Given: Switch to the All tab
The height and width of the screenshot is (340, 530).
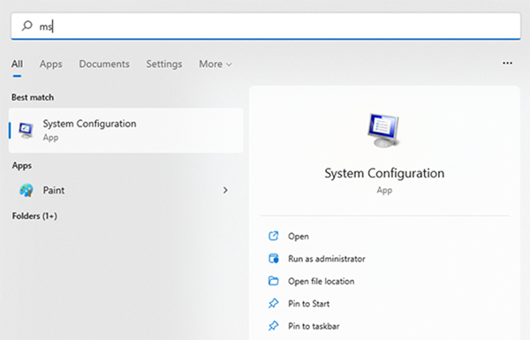Looking at the screenshot, I should point(18,64).
